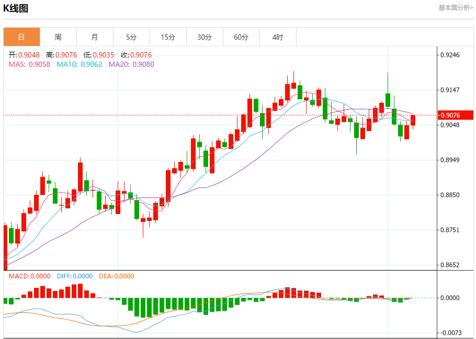Click the 0.8751 price axis label

coord(450,230)
